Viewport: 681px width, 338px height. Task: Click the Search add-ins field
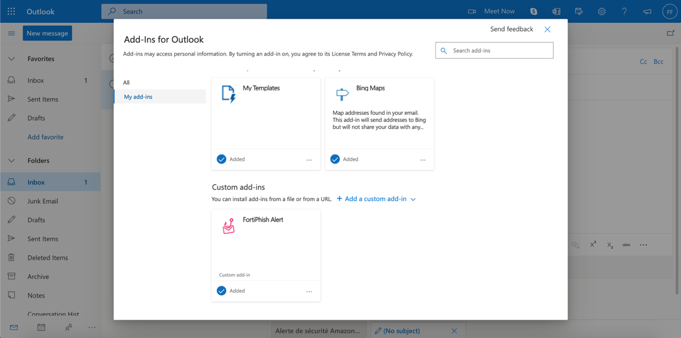click(x=495, y=51)
